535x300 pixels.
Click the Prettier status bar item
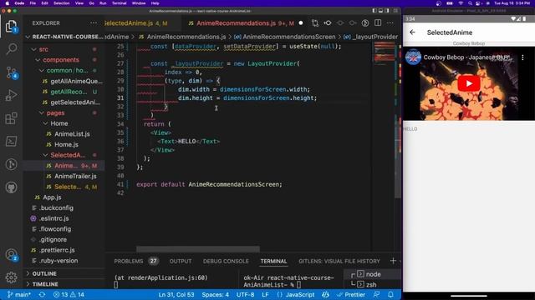tap(351, 294)
